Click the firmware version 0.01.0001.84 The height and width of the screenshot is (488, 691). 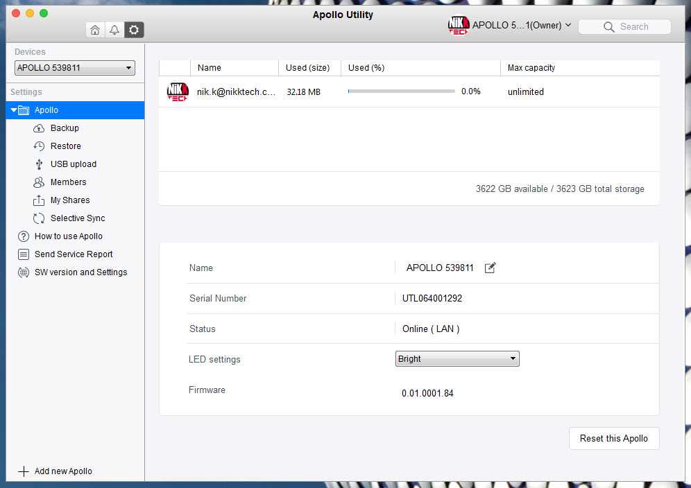click(427, 393)
